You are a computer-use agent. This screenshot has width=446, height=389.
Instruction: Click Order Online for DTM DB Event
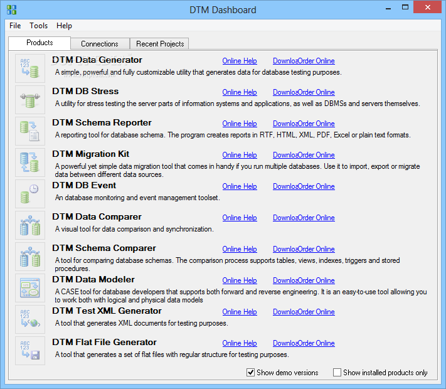[316, 186]
